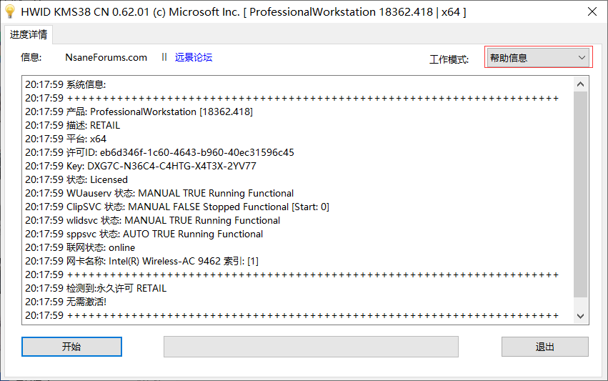Click the ClipSVC 状态 Stopped line
This screenshot has height=381, width=608.
click(x=177, y=207)
